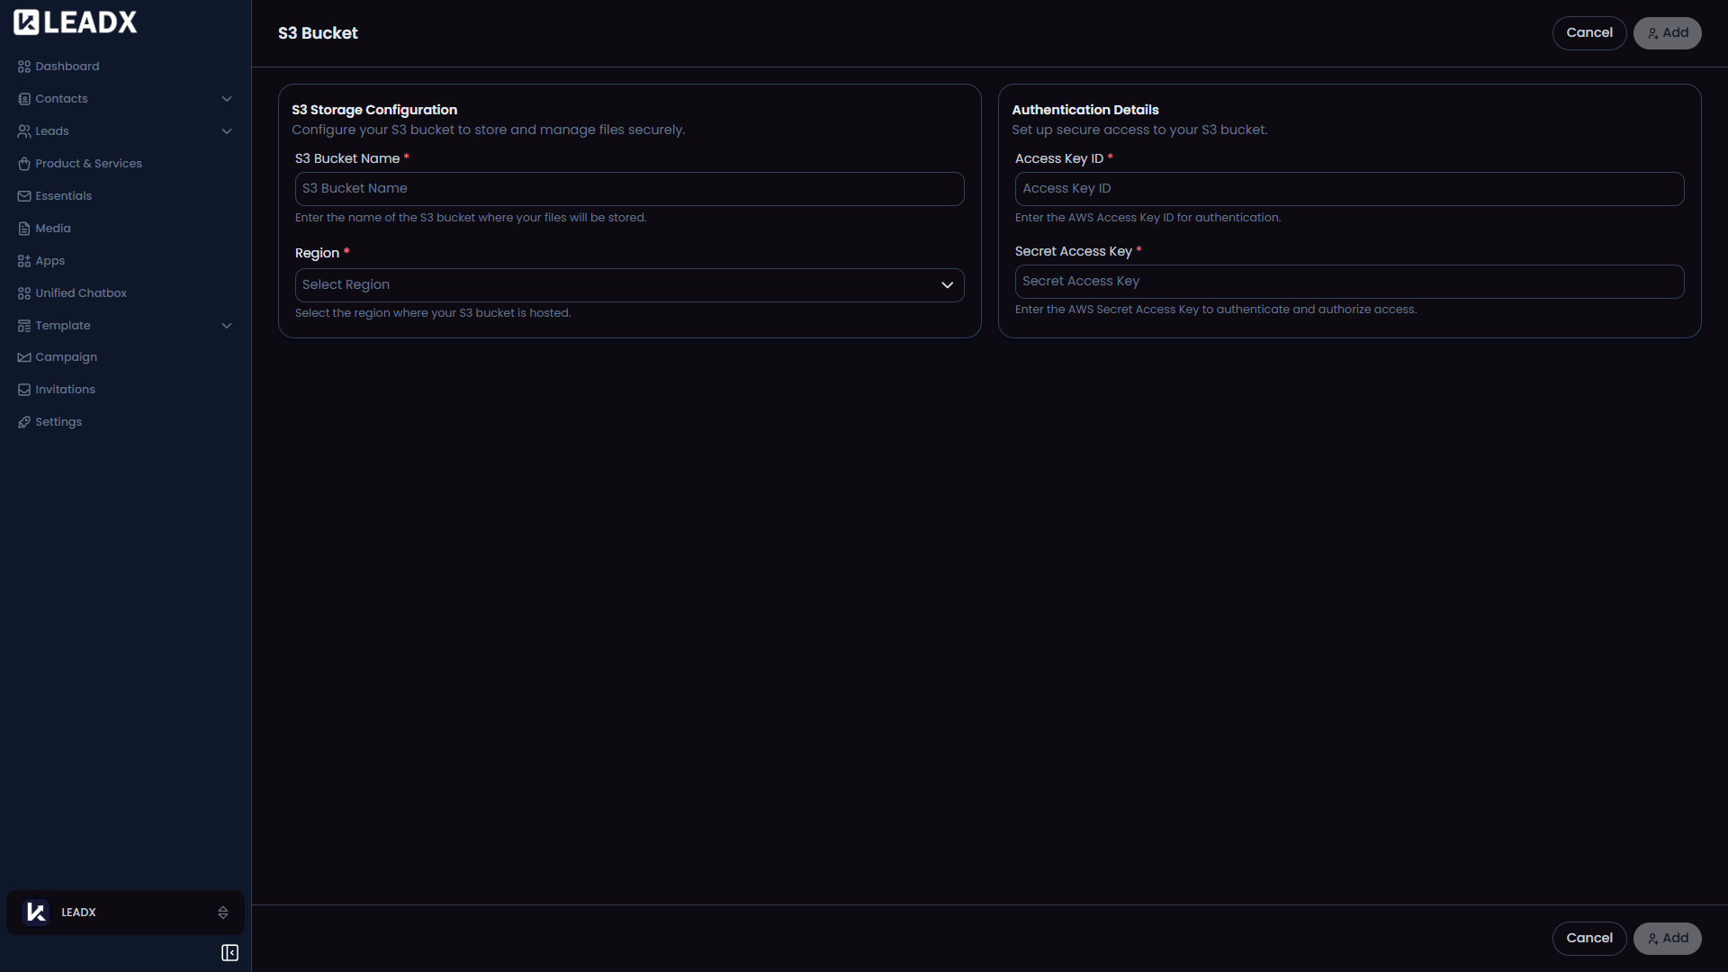This screenshot has width=1728, height=972.
Task: Click the LEADX logo at the top
Action: [75, 22]
